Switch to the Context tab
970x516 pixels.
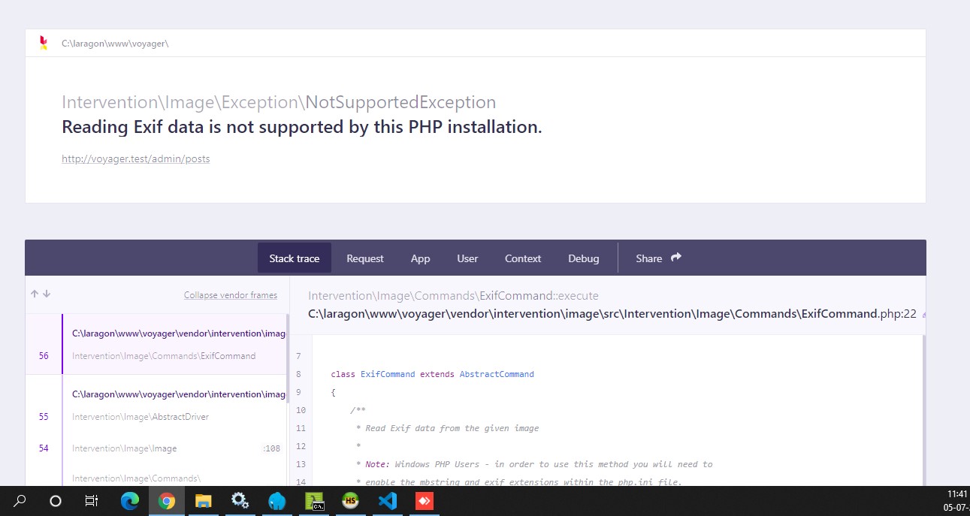[x=523, y=258]
